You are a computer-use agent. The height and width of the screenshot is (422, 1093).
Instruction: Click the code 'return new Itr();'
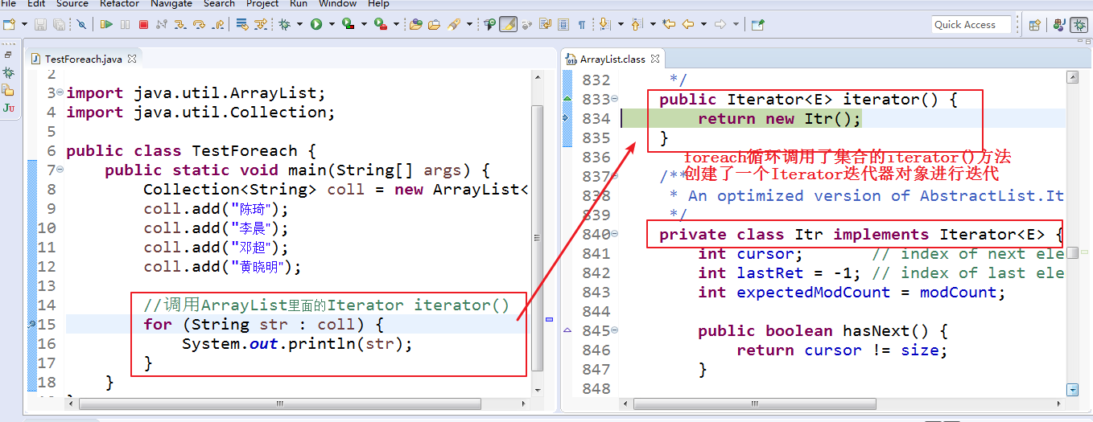tap(779, 119)
